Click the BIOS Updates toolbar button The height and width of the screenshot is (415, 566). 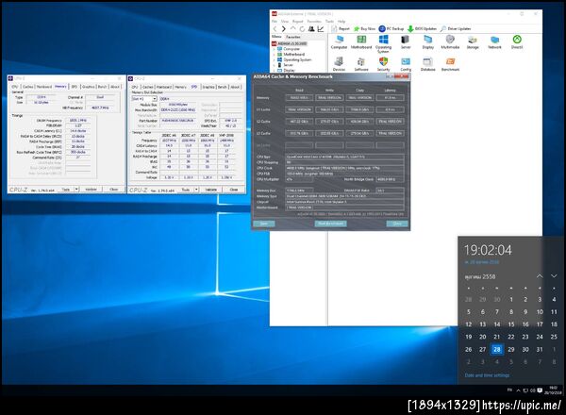[422, 28]
